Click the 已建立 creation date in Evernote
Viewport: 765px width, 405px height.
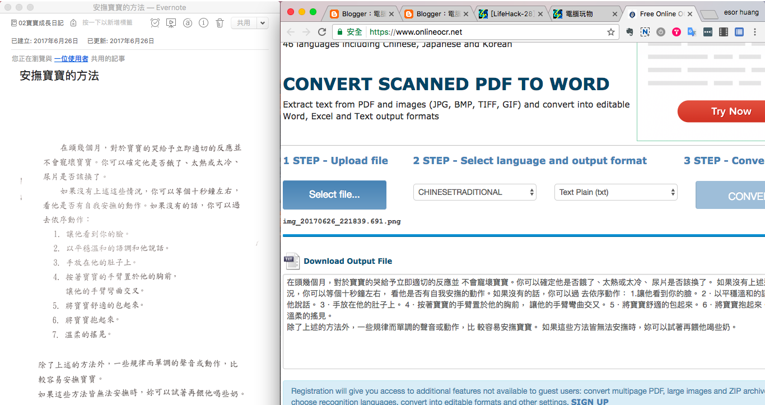45,41
